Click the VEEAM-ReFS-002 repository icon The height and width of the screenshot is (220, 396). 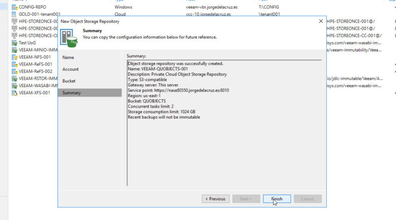(15, 71)
